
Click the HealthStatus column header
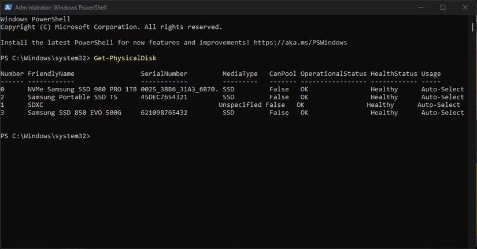394,74
